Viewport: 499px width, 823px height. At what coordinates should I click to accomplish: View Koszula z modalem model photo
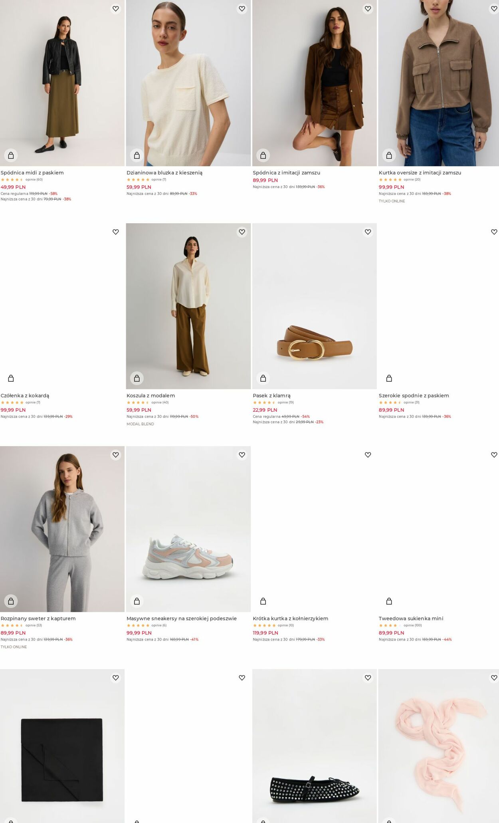coord(188,306)
